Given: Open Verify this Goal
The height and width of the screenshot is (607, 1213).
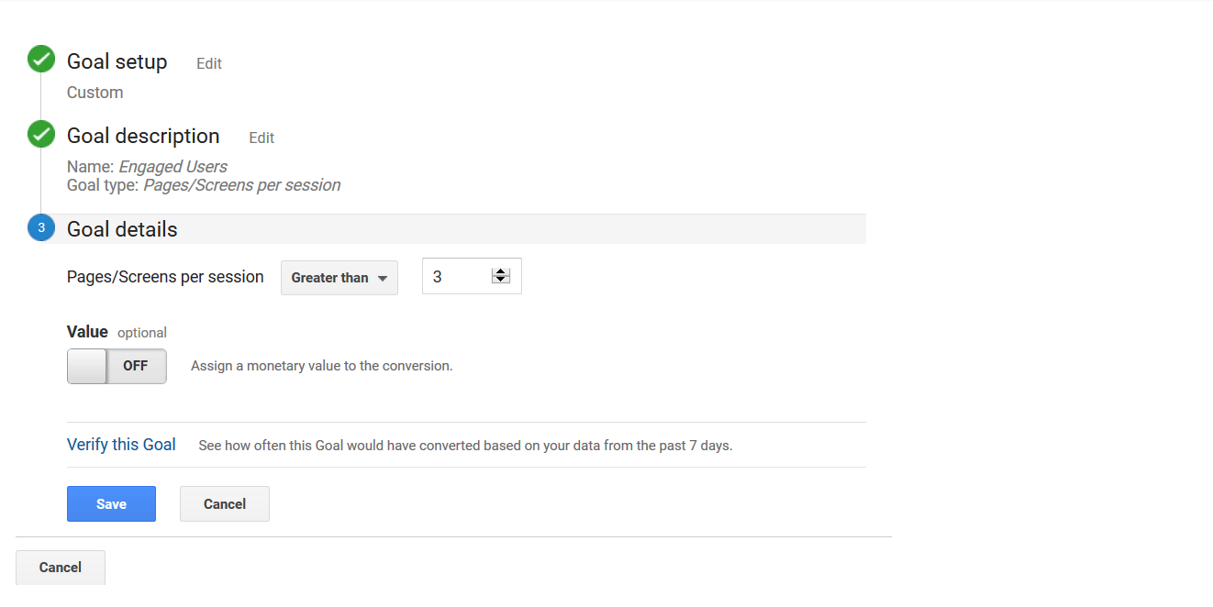Looking at the screenshot, I should (121, 444).
